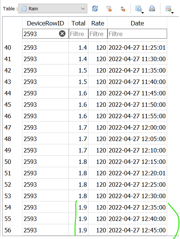Refresh the table data icon

(95, 8)
